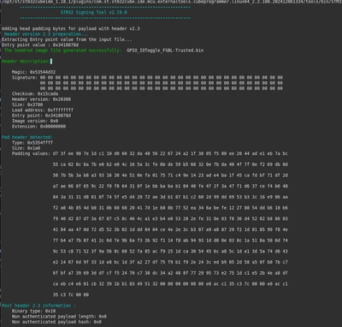Image resolution: width=342 pixels, height=327 pixels.
Task: Click the 'Size: 0x1a0' line
Action: point(26,148)
